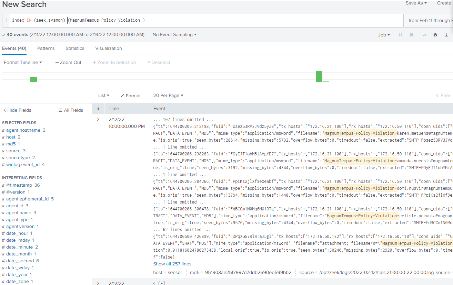453x285 pixels.
Task: Open the 20 Per Page dropdown
Action: click(168, 96)
